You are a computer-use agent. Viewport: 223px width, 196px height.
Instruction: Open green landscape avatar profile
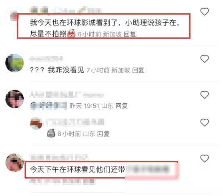tap(15, 63)
